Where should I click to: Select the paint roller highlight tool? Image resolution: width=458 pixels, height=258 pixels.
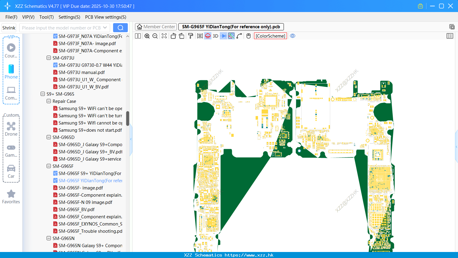point(191,36)
